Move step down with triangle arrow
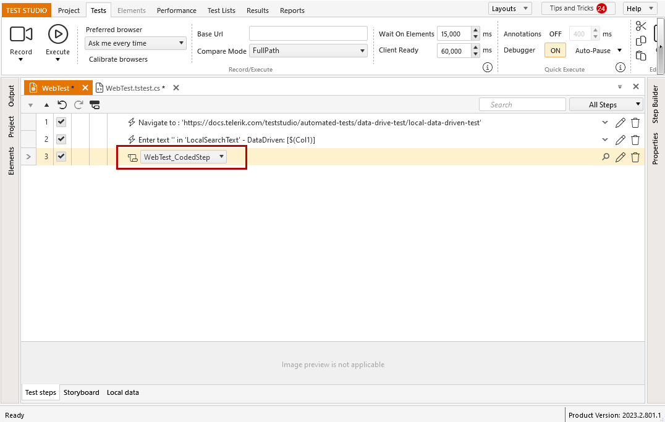 tap(30, 105)
